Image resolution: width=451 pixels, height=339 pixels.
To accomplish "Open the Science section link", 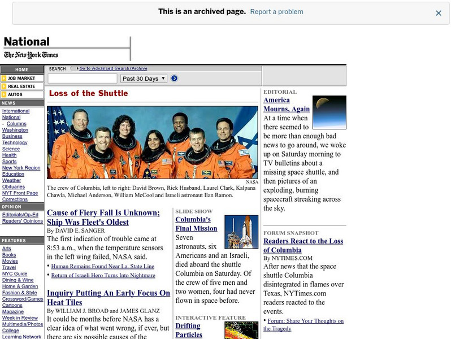I will tap(11, 149).
